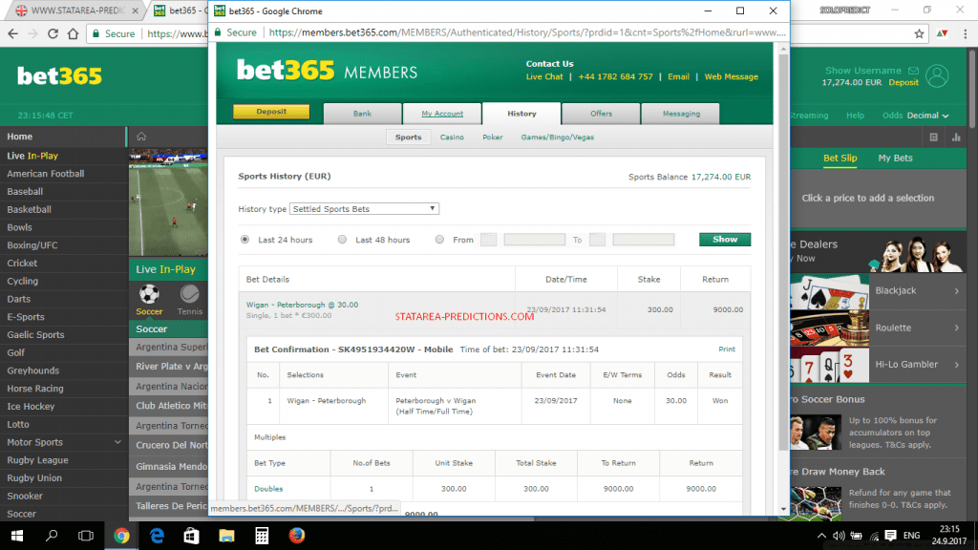This screenshot has width=978, height=550.
Task: Select the From date range radio button
Action: click(439, 240)
